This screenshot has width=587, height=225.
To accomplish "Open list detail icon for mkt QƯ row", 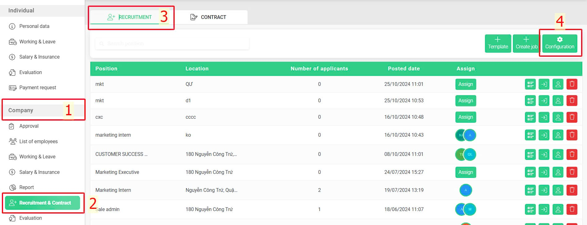I will click(530, 84).
